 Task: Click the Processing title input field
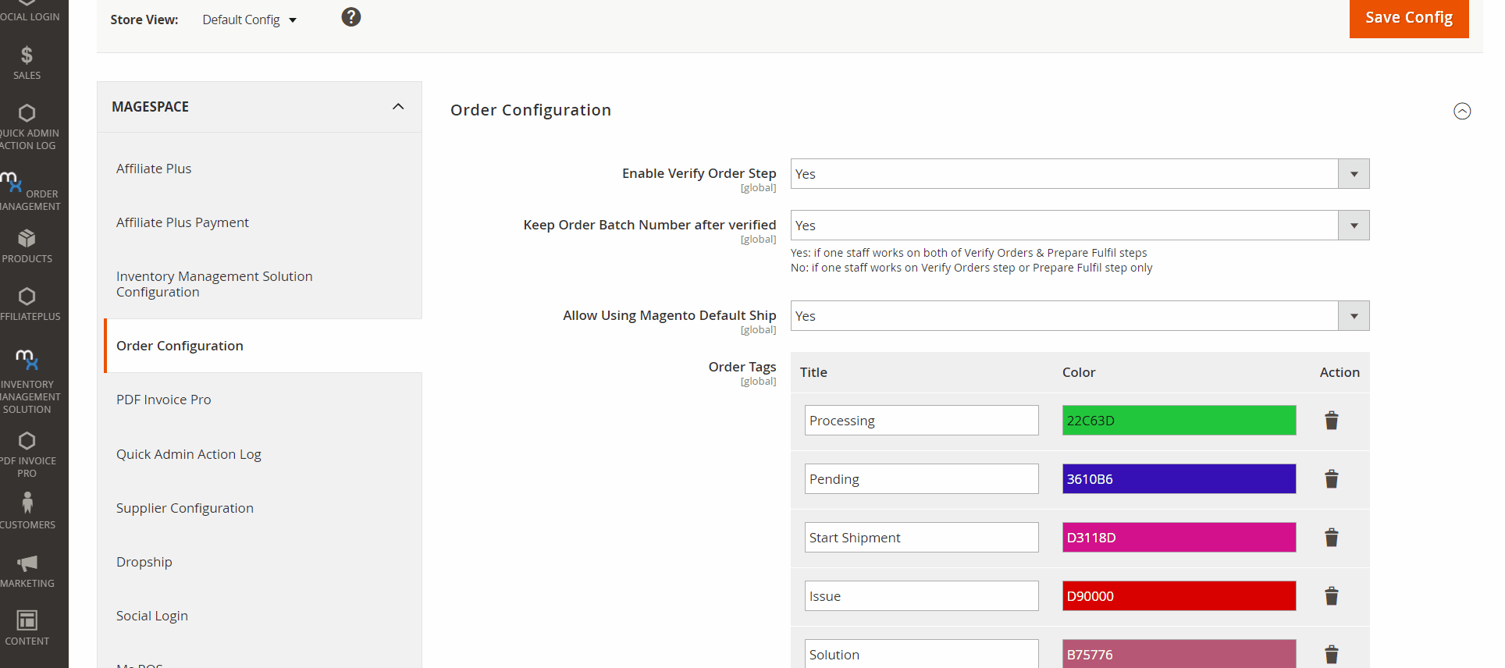[x=922, y=421]
